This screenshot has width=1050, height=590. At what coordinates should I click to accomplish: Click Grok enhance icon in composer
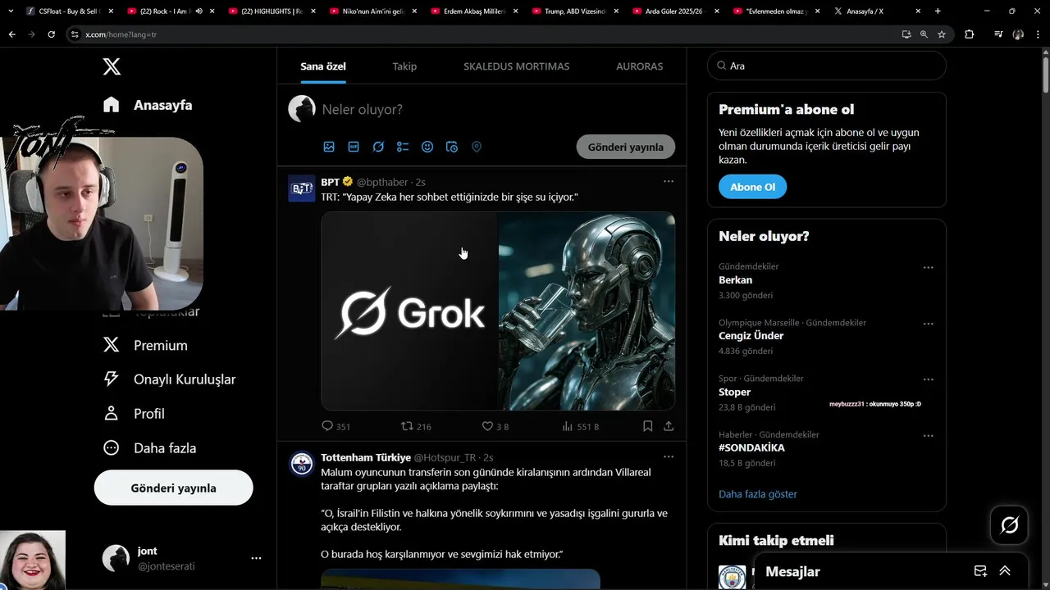378,147
